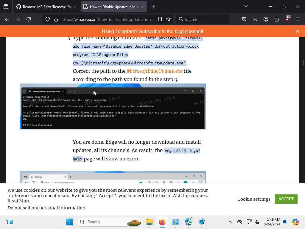Click the page vertical scrollbar thumb
This screenshot has width=305, height=229.
[x=304, y=63]
